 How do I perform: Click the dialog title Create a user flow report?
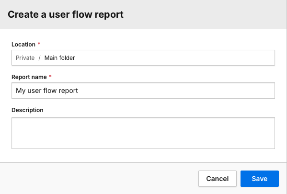[66, 14]
